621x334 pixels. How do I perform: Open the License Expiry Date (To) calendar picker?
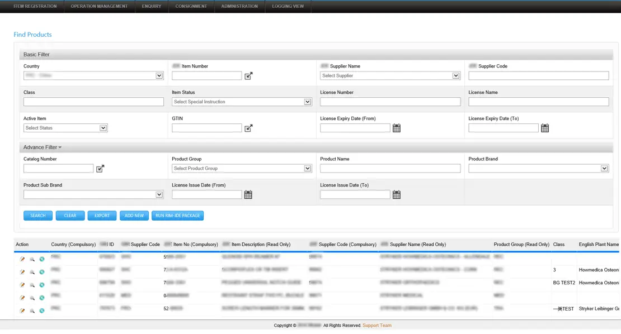click(545, 128)
